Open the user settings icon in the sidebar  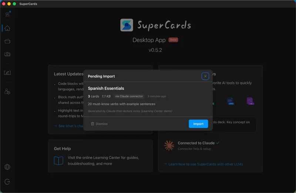point(7,91)
